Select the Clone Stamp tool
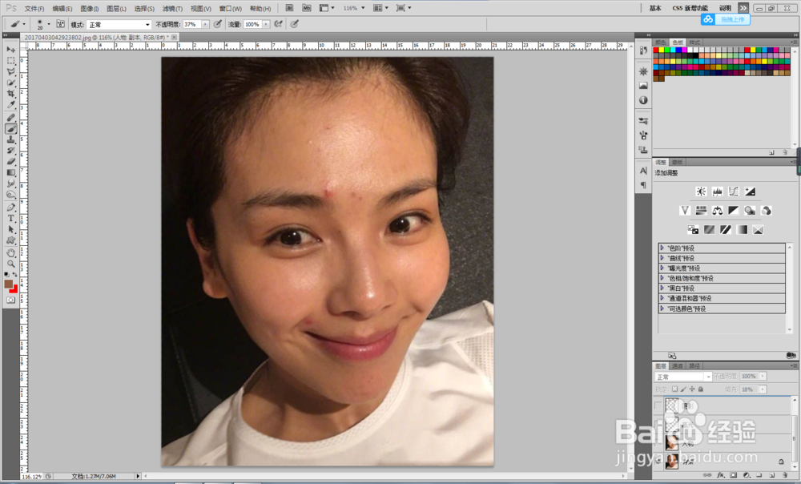Viewport: 801px width, 484px height. [x=10, y=139]
